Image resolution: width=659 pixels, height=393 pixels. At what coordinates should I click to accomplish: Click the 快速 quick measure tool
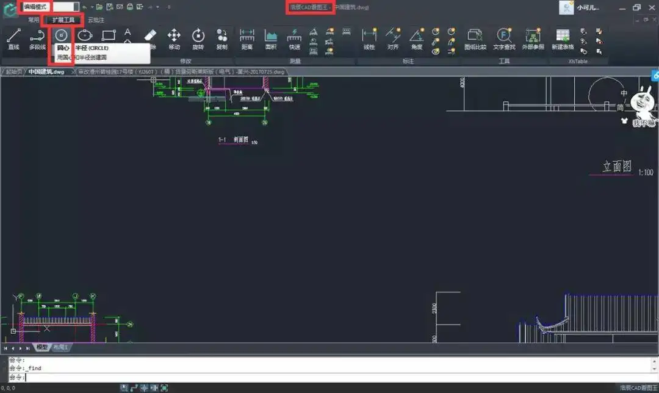(x=294, y=38)
